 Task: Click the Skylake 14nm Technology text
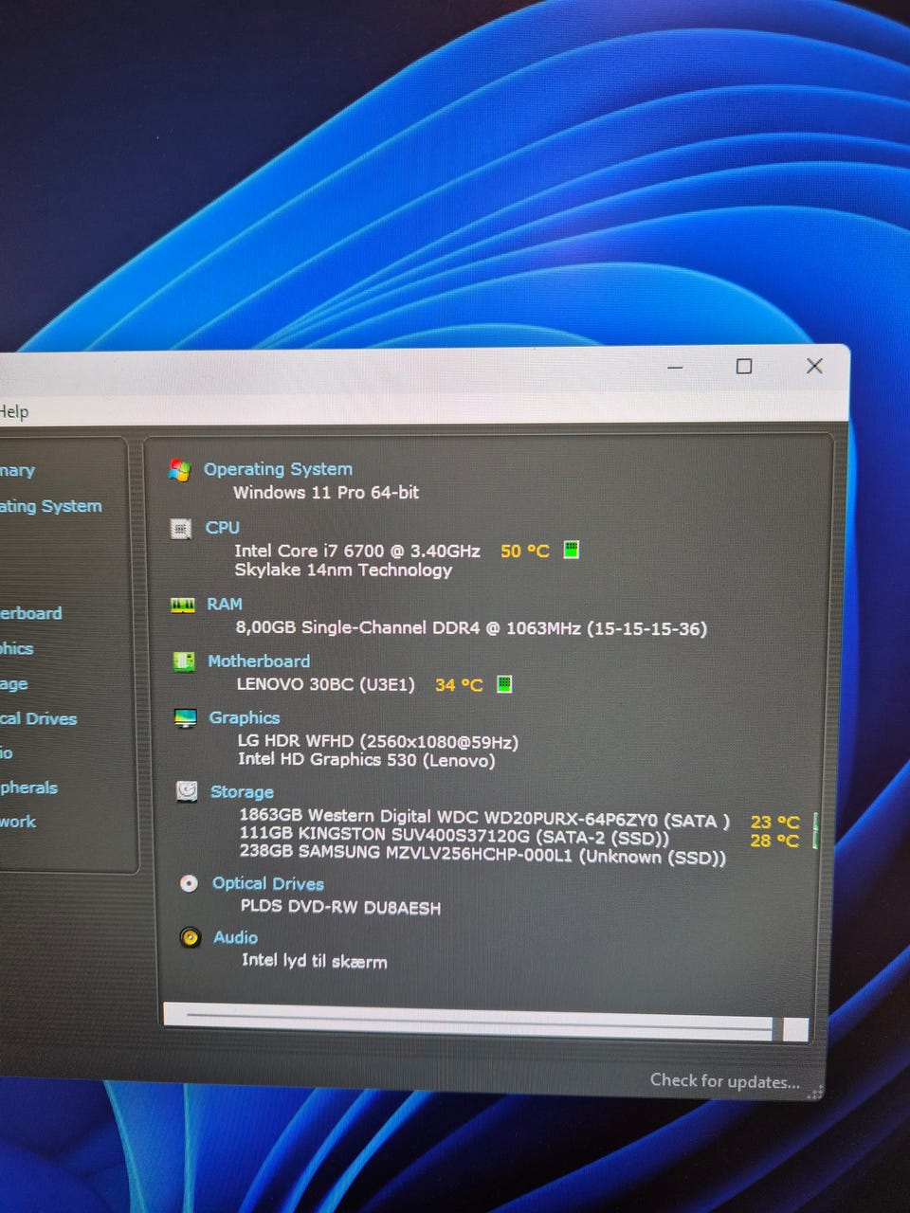point(343,570)
